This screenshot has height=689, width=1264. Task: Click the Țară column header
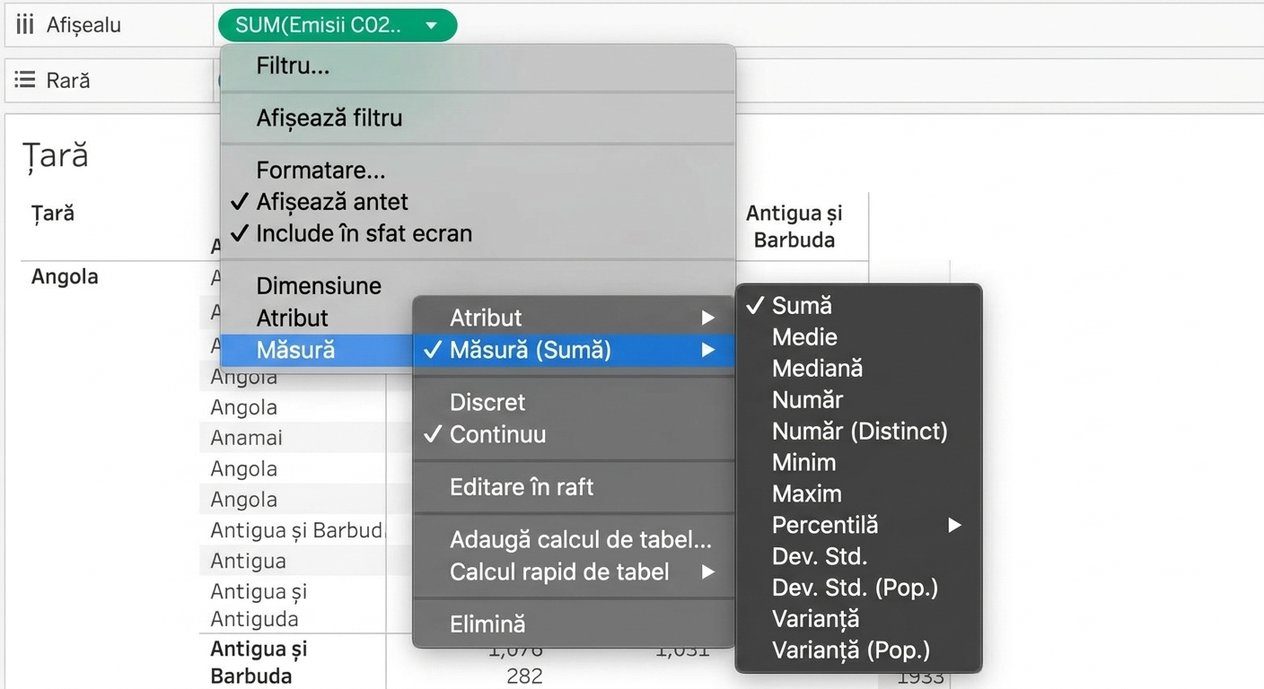(53, 214)
